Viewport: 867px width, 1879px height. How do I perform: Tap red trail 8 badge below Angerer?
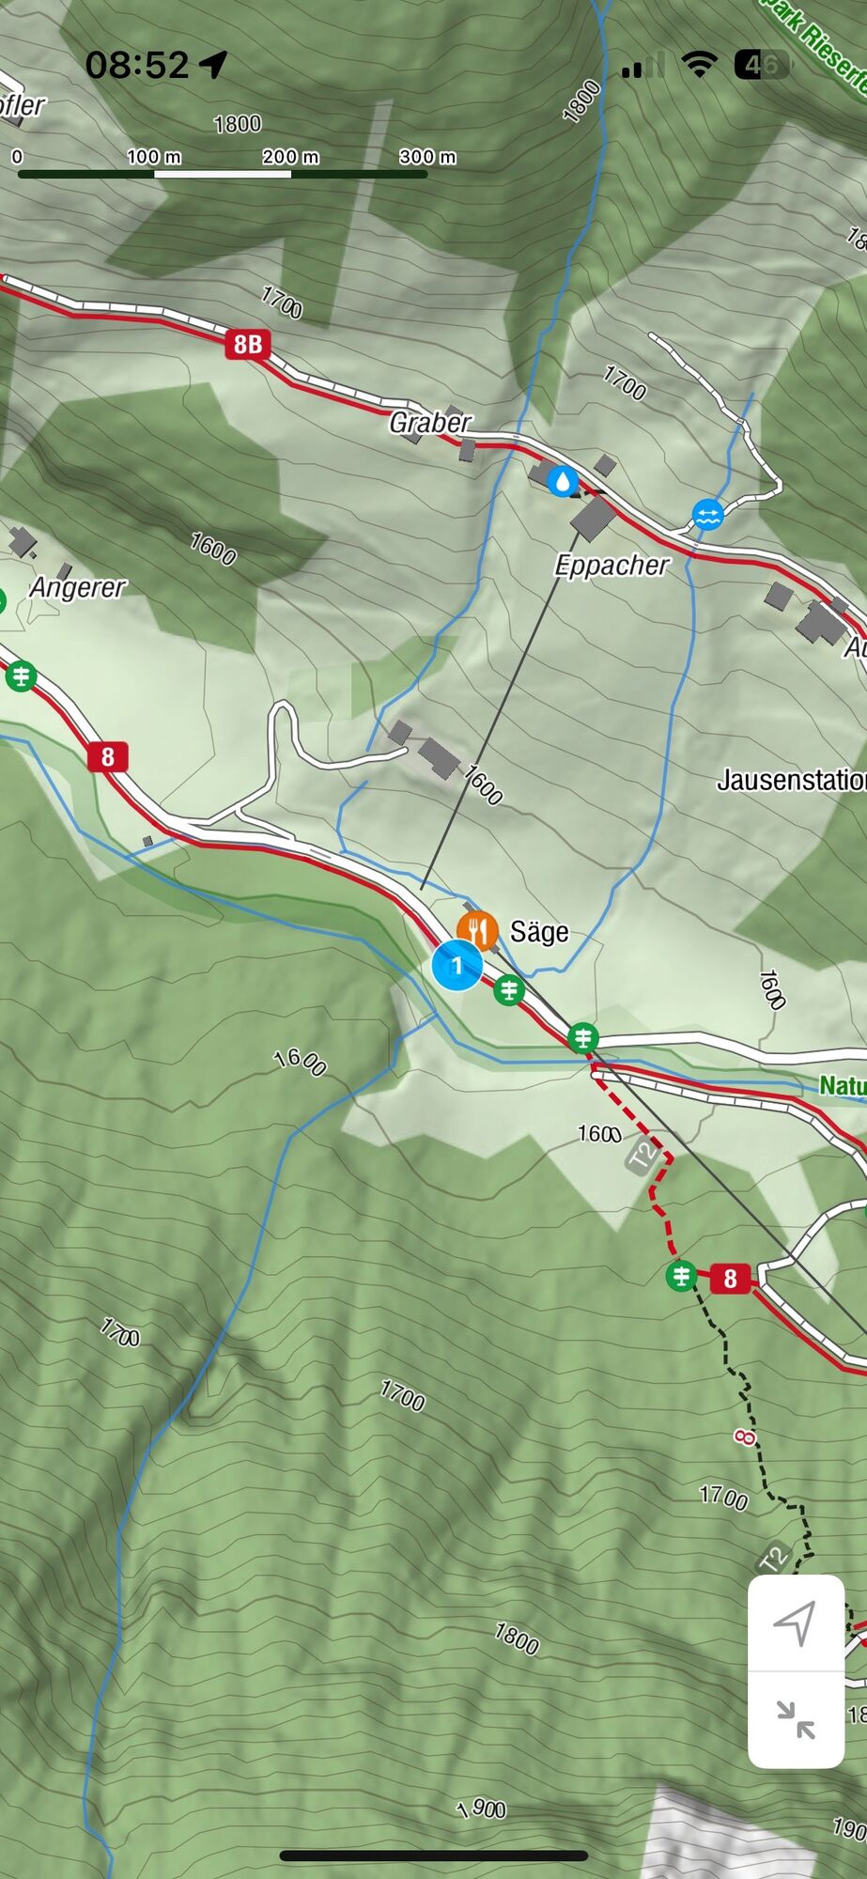pos(107,756)
